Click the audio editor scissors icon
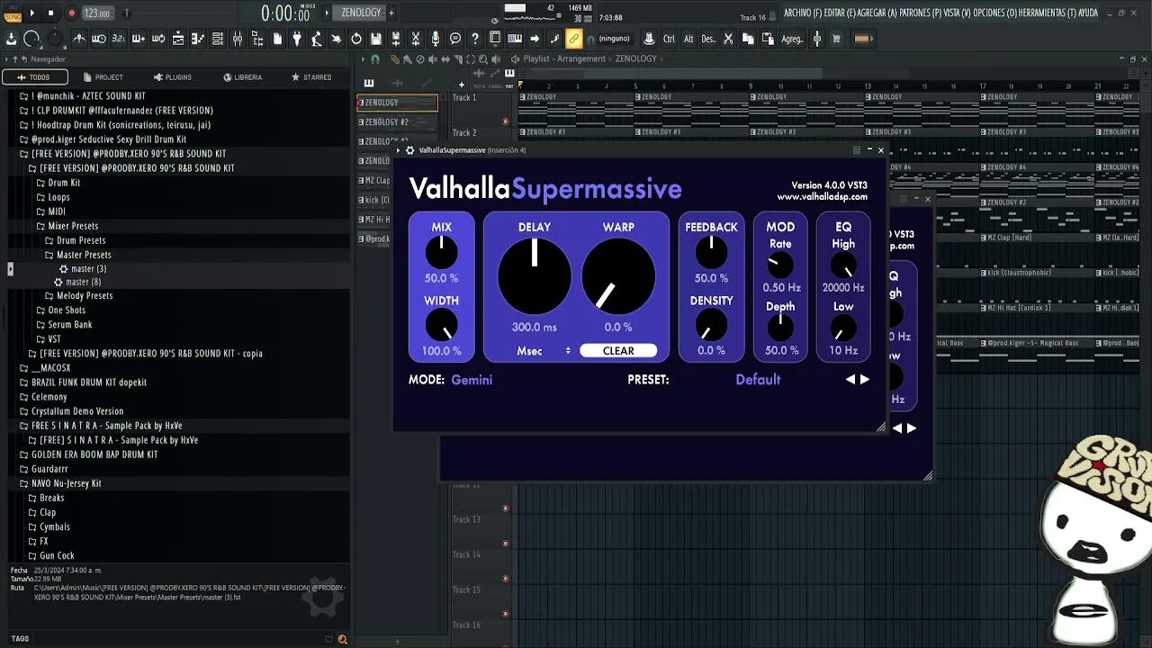The image size is (1152, 648). click(416, 39)
